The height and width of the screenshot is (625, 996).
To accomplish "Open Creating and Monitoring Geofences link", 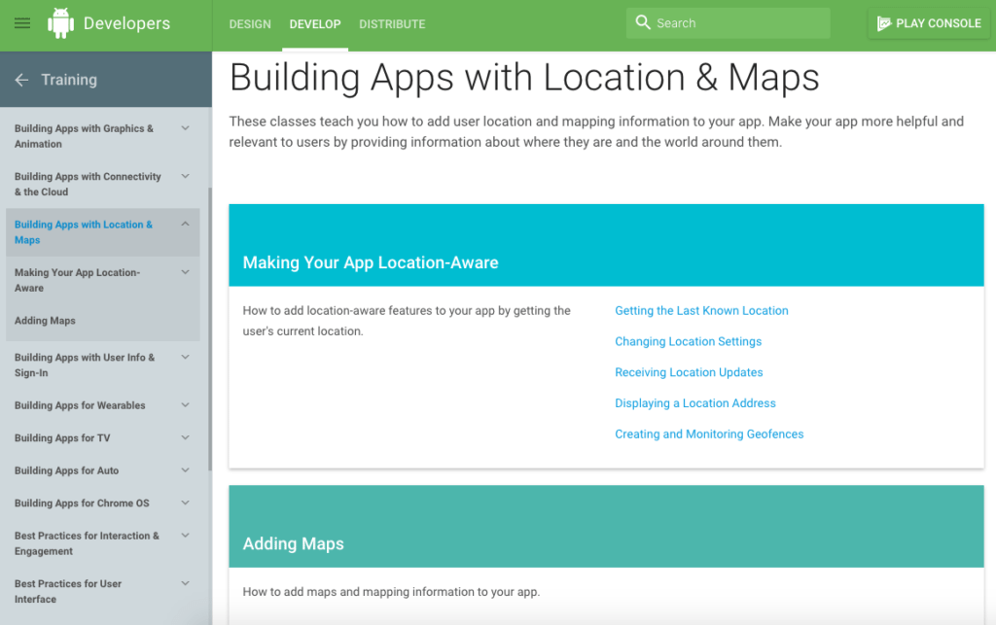I will (709, 434).
